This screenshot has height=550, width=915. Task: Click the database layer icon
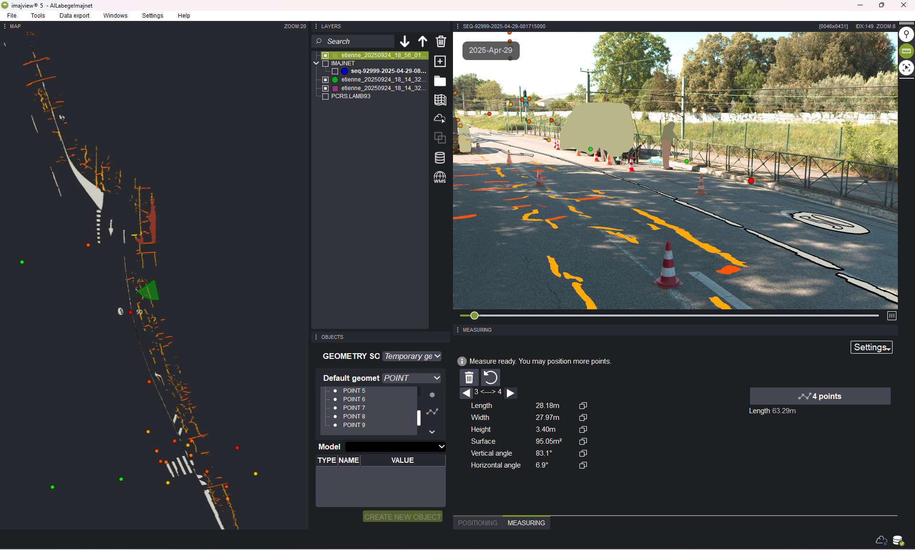point(440,158)
